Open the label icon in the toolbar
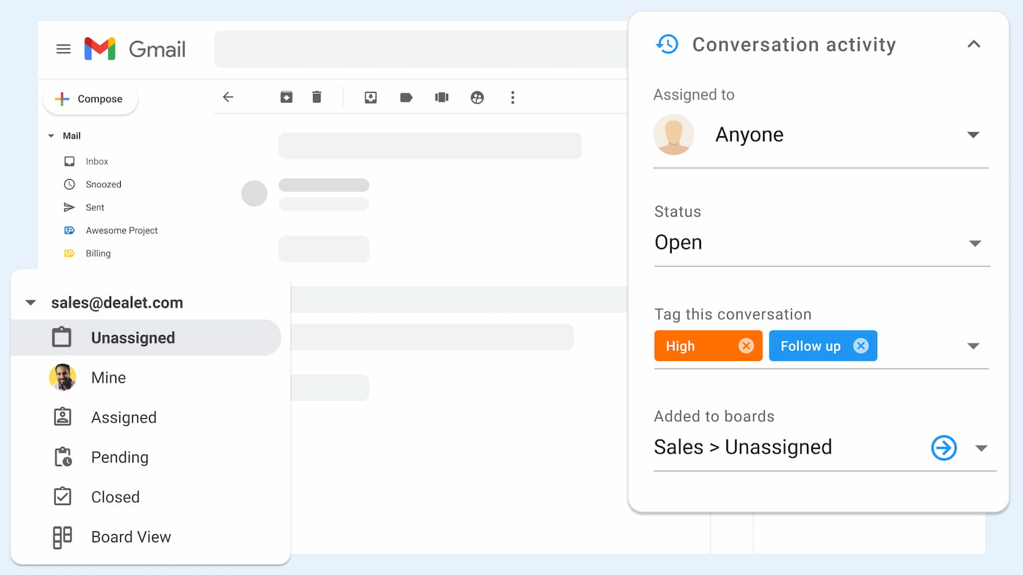The width and height of the screenshot is (1023, 575). [x=406, y=97]
